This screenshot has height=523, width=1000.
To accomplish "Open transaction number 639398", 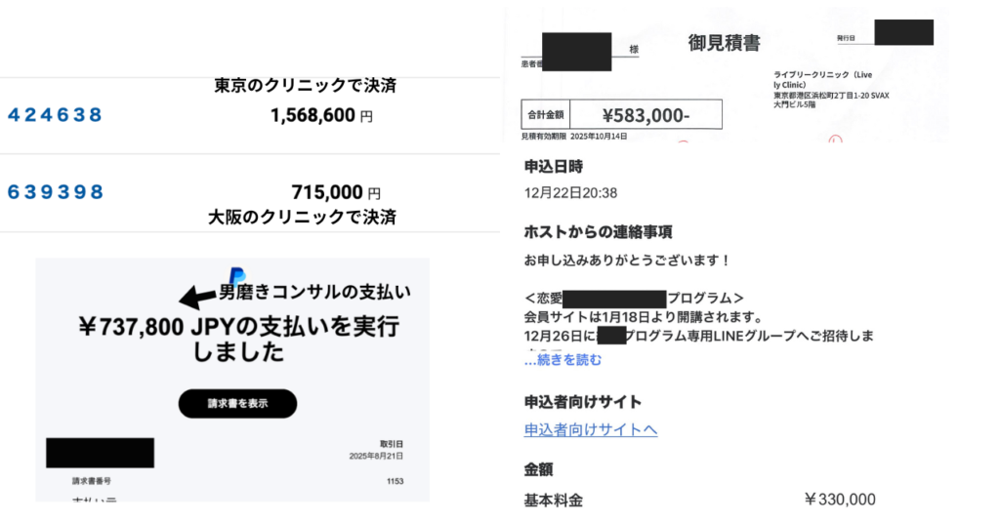I will [55, 192].
